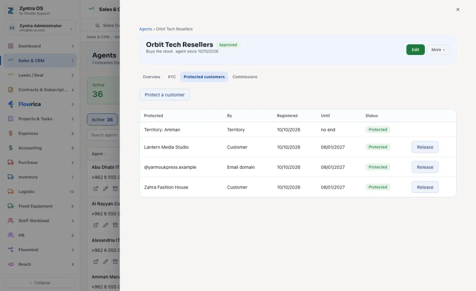
Task: Select the Territory: Amman row text
Action: 162,130
